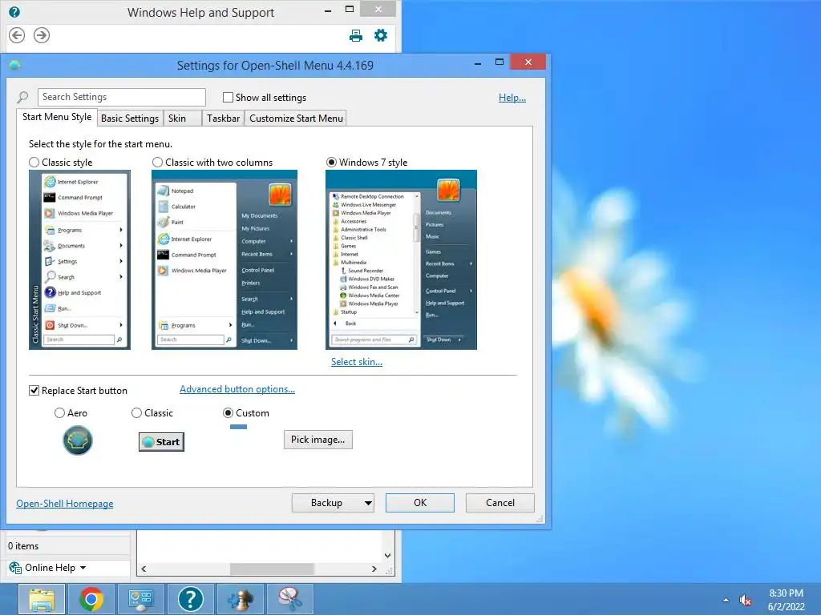821x615 pixels.
Task: Click the Help and Support question mark icon
Action: [x=14, y=11]
